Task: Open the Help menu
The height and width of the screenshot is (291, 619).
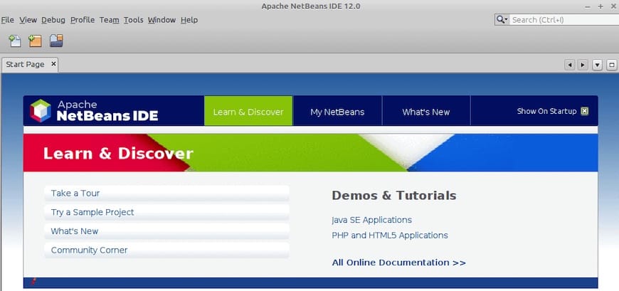Action: (x=189, y=20)
